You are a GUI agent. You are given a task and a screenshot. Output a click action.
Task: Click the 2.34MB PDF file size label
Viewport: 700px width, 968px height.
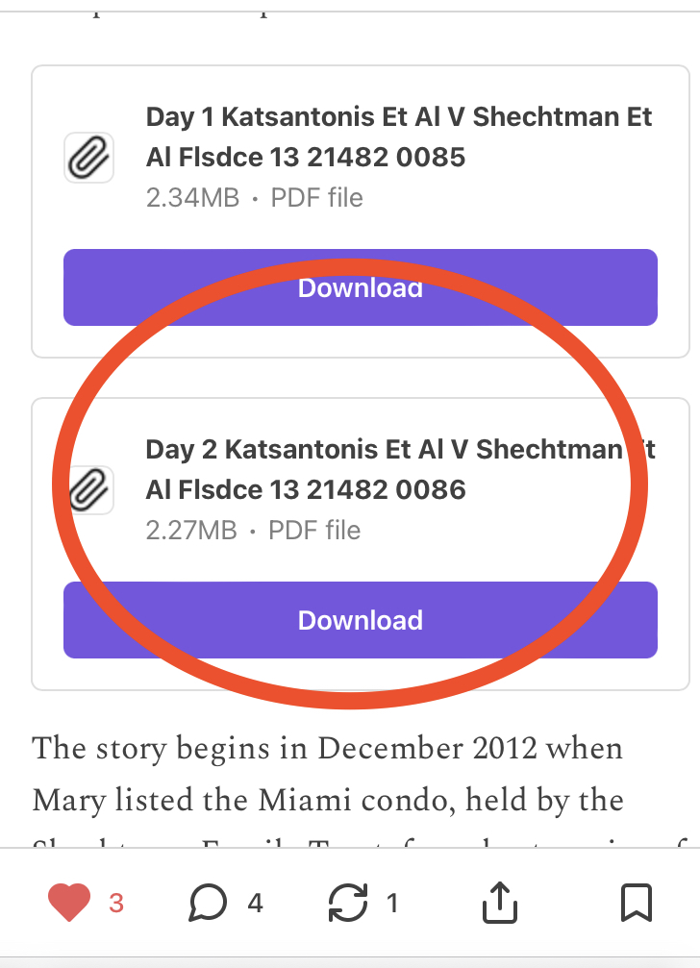coord(254,198)
